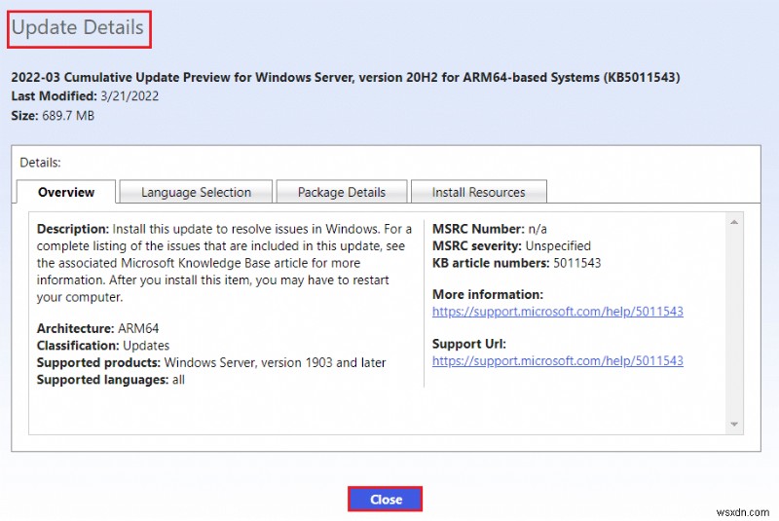Go to the Install Resources tab
Image resolution: width=779 pixels, height=521 pixels.
477,192
